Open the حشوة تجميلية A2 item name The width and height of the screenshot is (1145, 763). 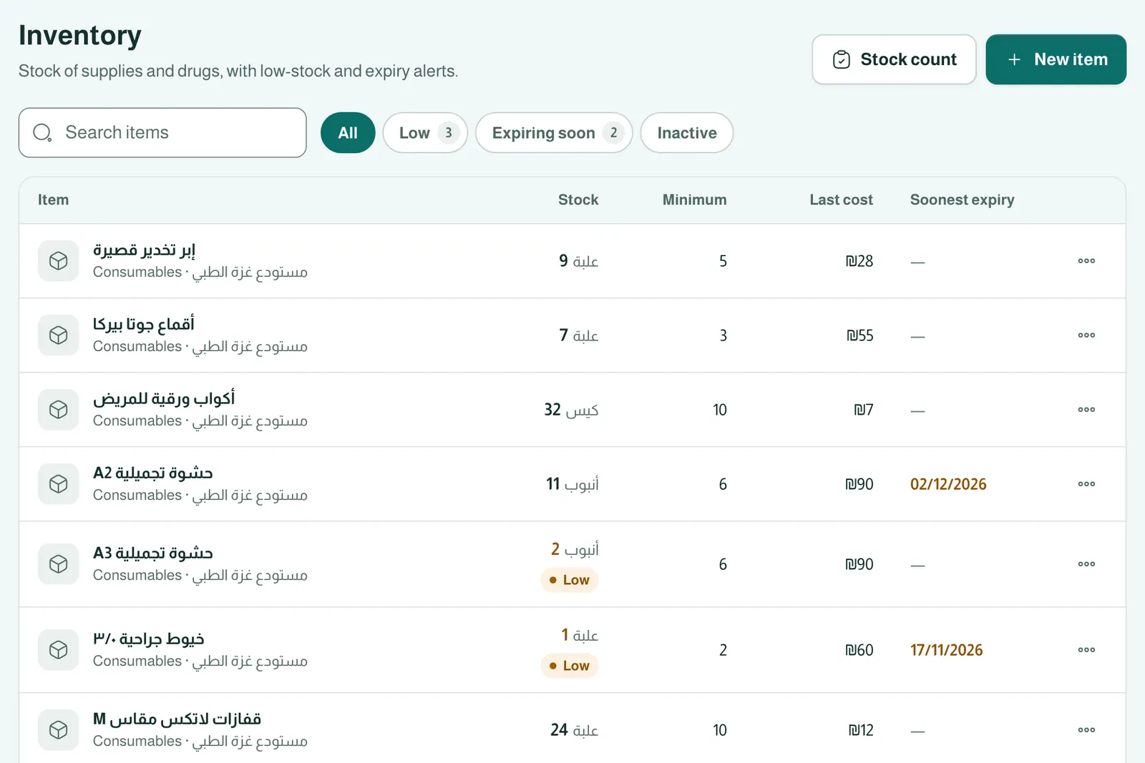153,473
